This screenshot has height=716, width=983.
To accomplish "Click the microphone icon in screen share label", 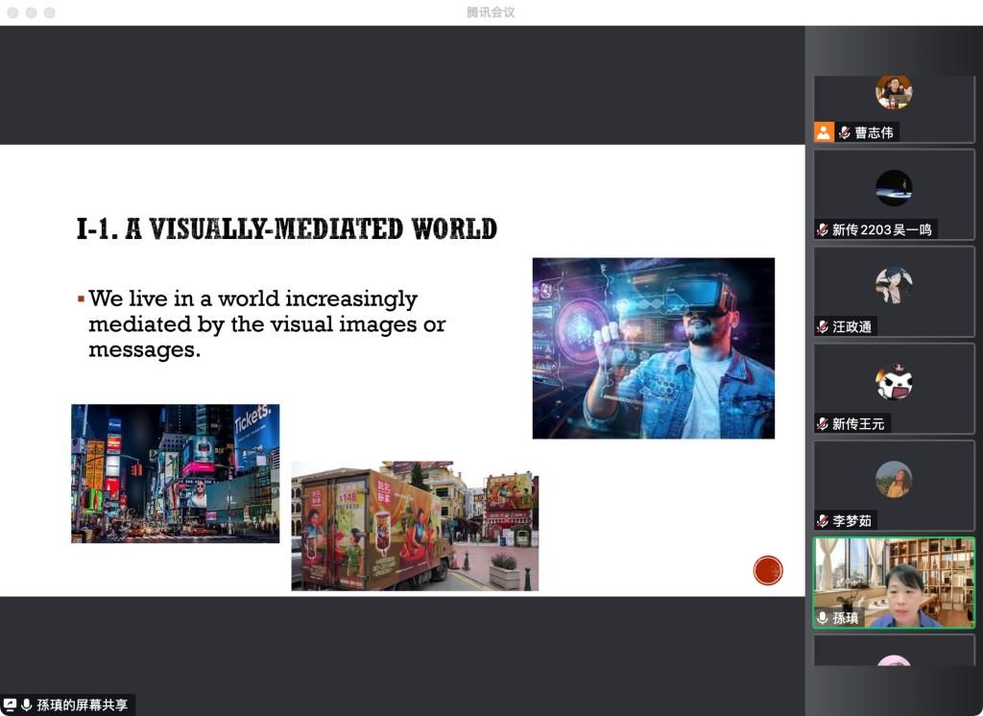I will pos(27,705).
